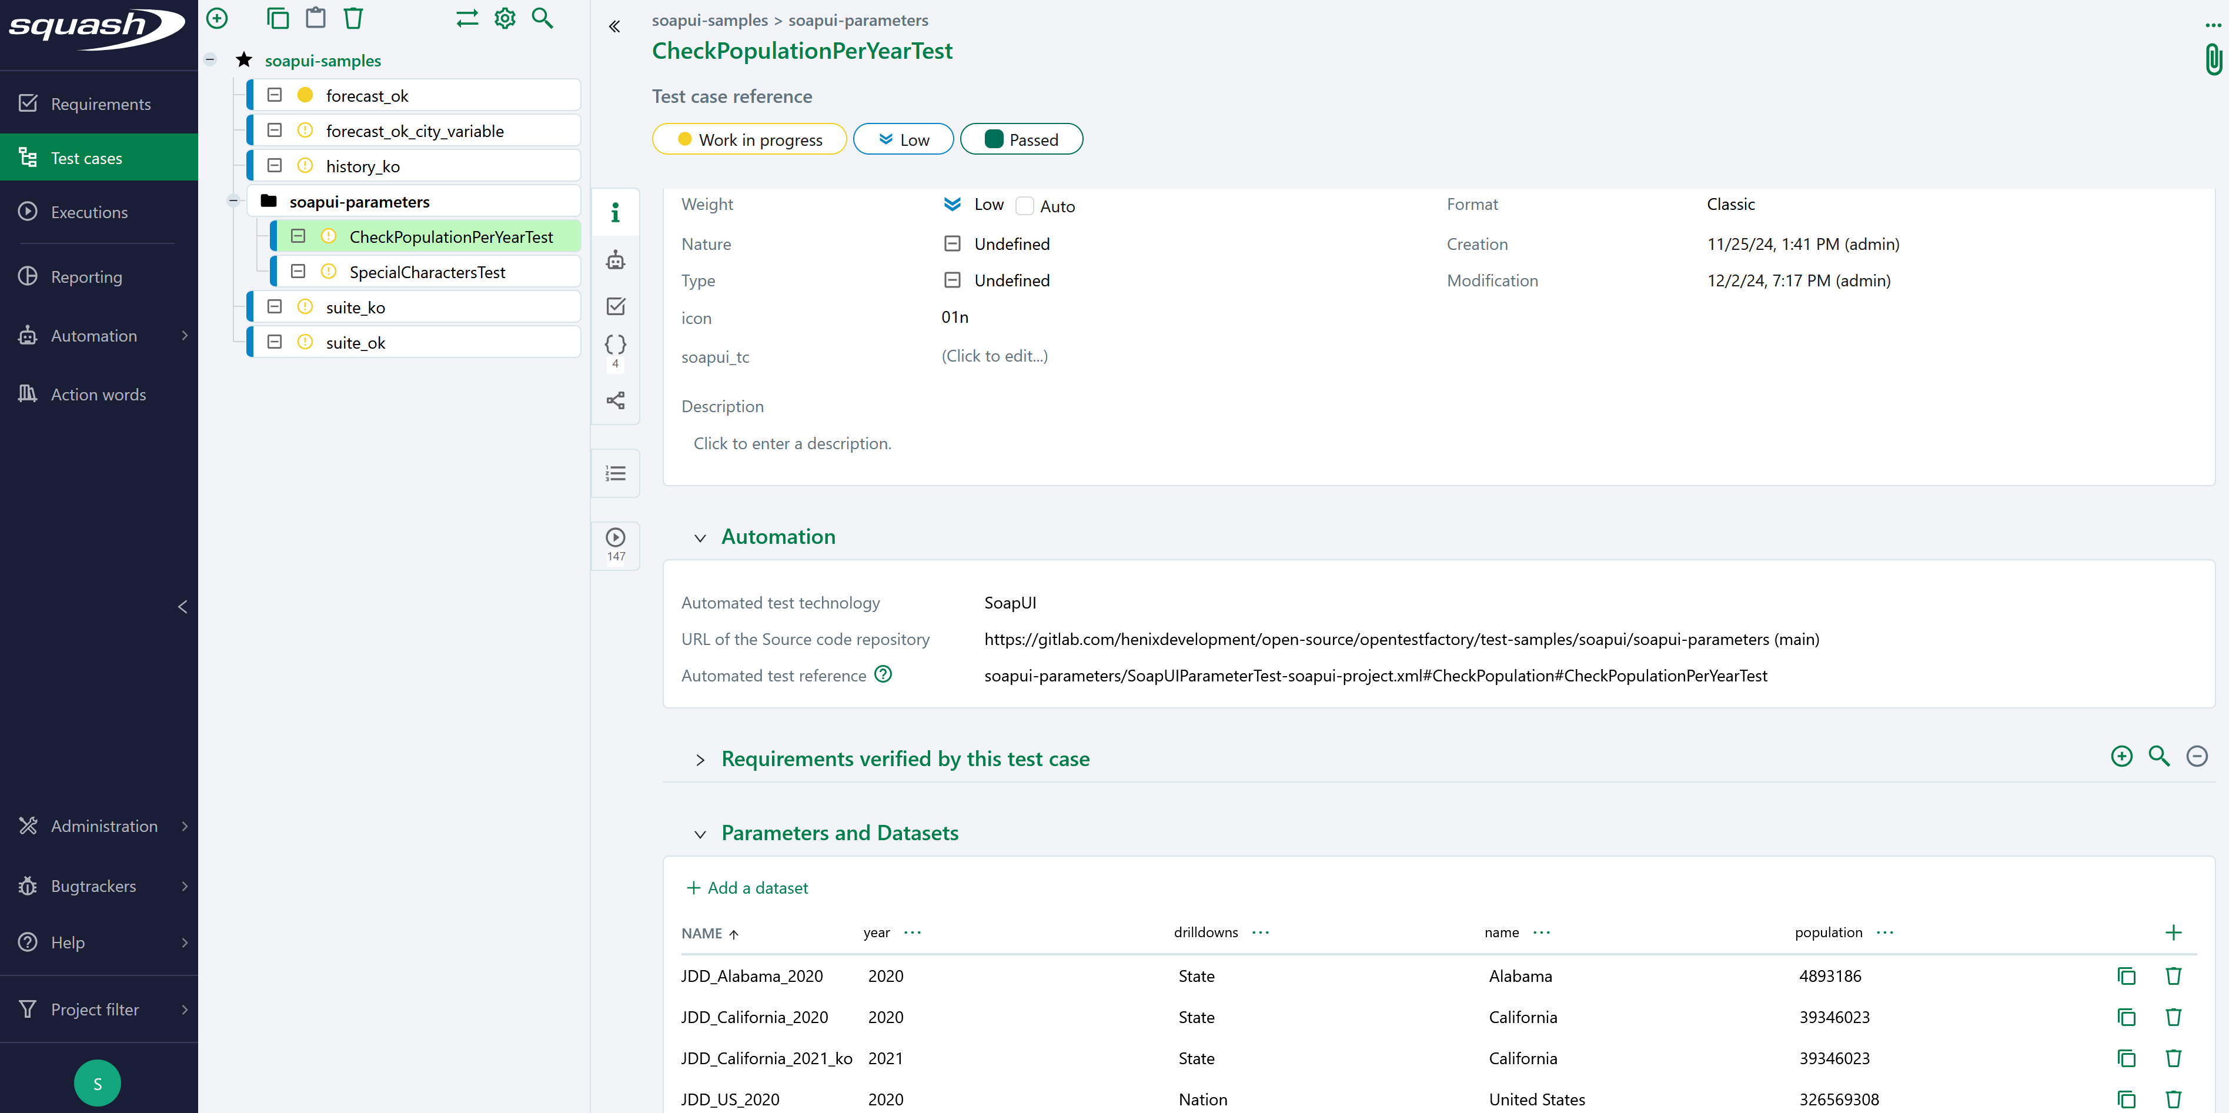The height and width of the screenshot is (1113, 2229).
Task: Open the search icon above the tree
Action: tap(543, 17)
